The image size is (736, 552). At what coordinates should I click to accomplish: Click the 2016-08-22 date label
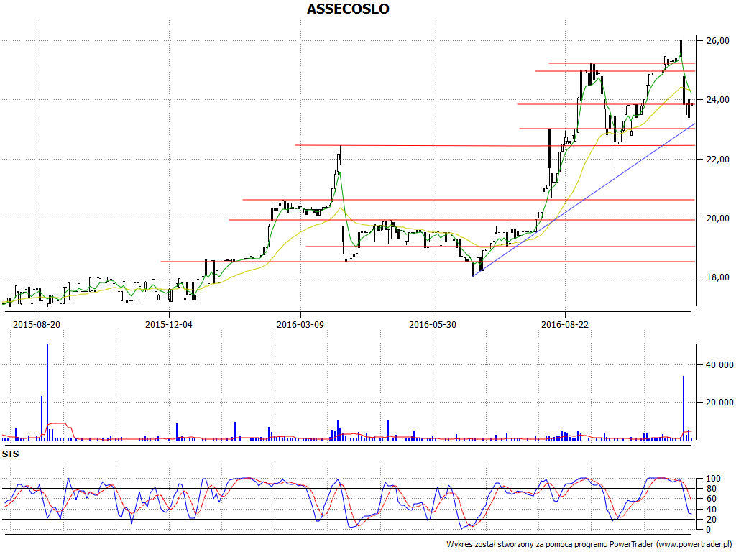tap(565, 324)
